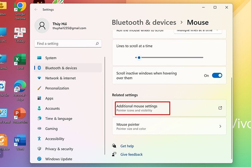Open Google Chrome desktop shortcut

[20, 10]
